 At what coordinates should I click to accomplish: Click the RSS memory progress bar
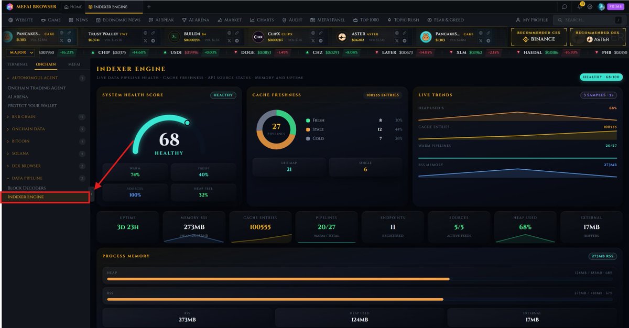[359, 300]
